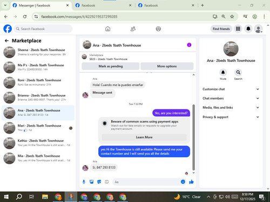The height and width of the screenshot is (202, 270).
Task: Click Mark as pending button
Action: 111,66
